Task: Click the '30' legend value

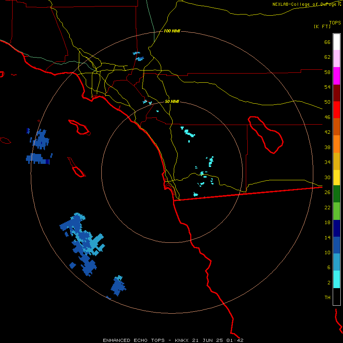Action: pos(327,177)
